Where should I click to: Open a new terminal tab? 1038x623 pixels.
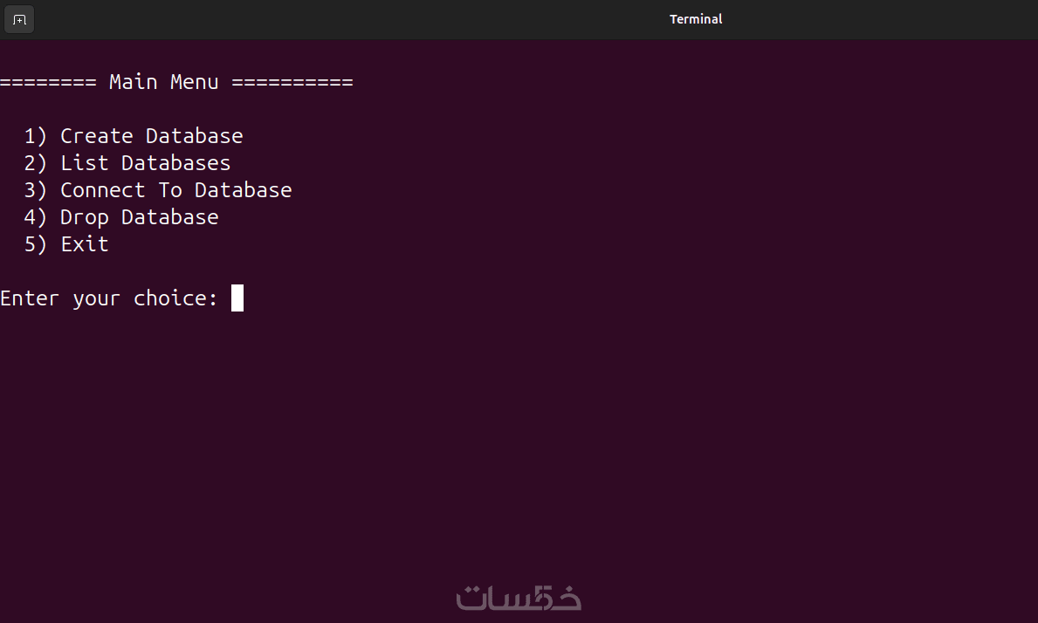point(19,19)
